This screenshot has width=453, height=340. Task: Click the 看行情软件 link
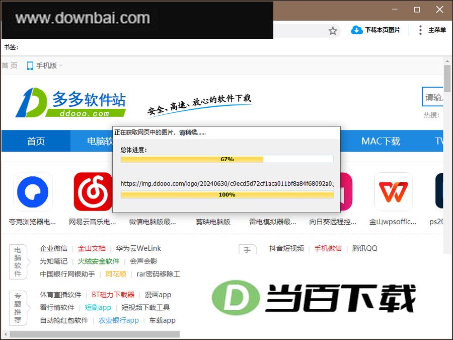pos(57,307)
